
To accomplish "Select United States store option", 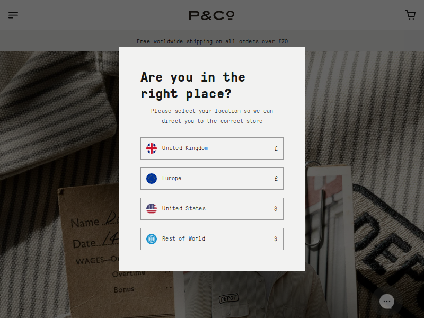I will point(211,209).
